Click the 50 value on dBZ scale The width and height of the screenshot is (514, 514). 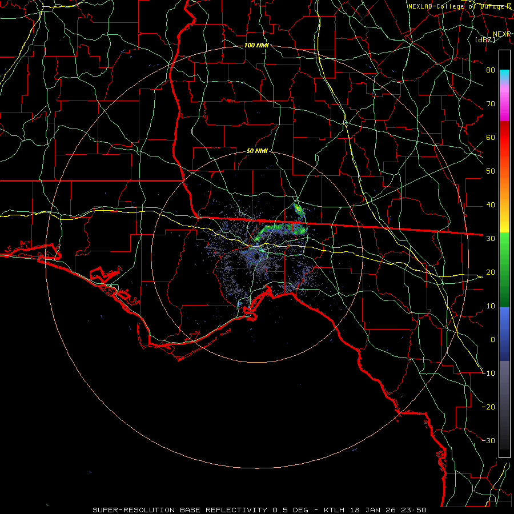pos(491,171)
